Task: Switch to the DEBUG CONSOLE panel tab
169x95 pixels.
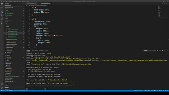Action: coord(35,50)
